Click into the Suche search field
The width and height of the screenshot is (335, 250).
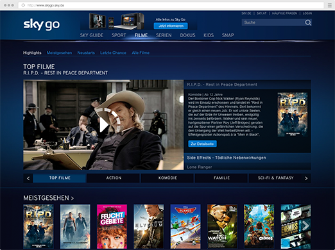click(273, 22)
